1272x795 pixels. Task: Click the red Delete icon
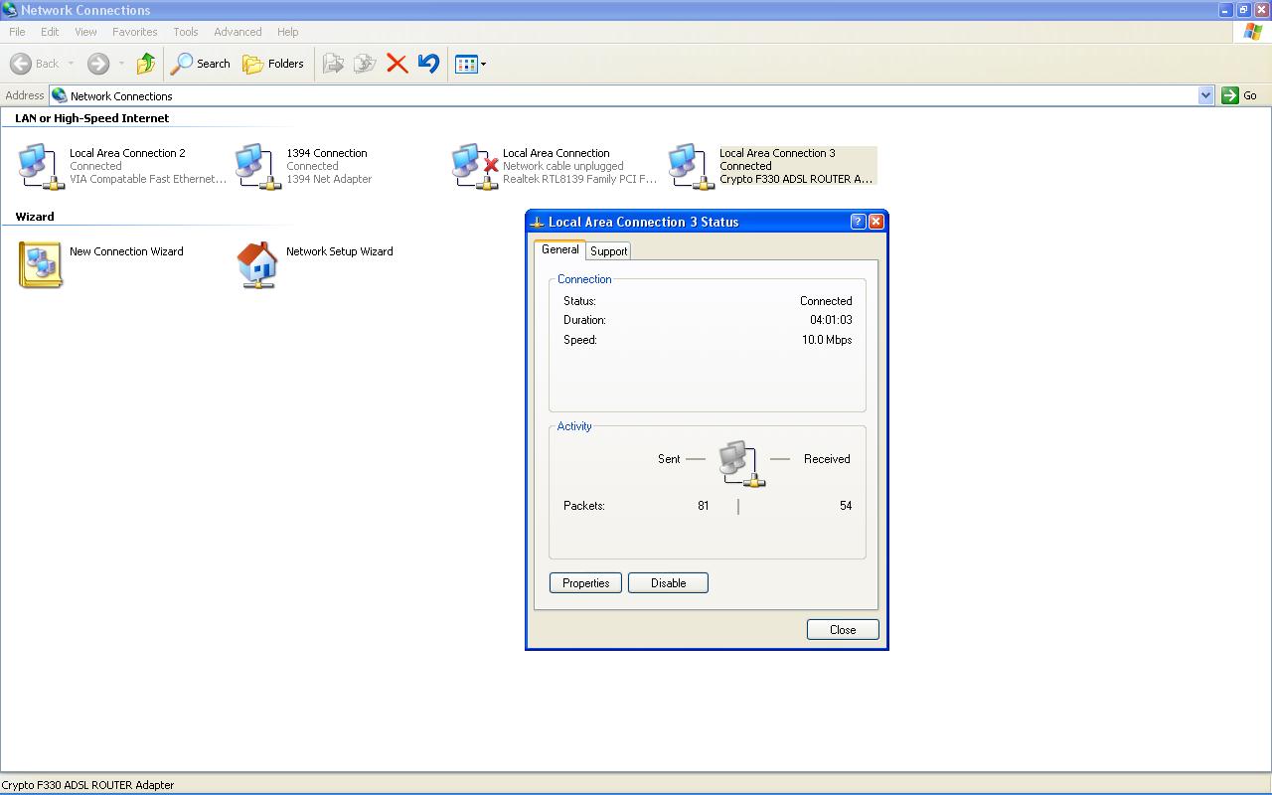(397, 64)
